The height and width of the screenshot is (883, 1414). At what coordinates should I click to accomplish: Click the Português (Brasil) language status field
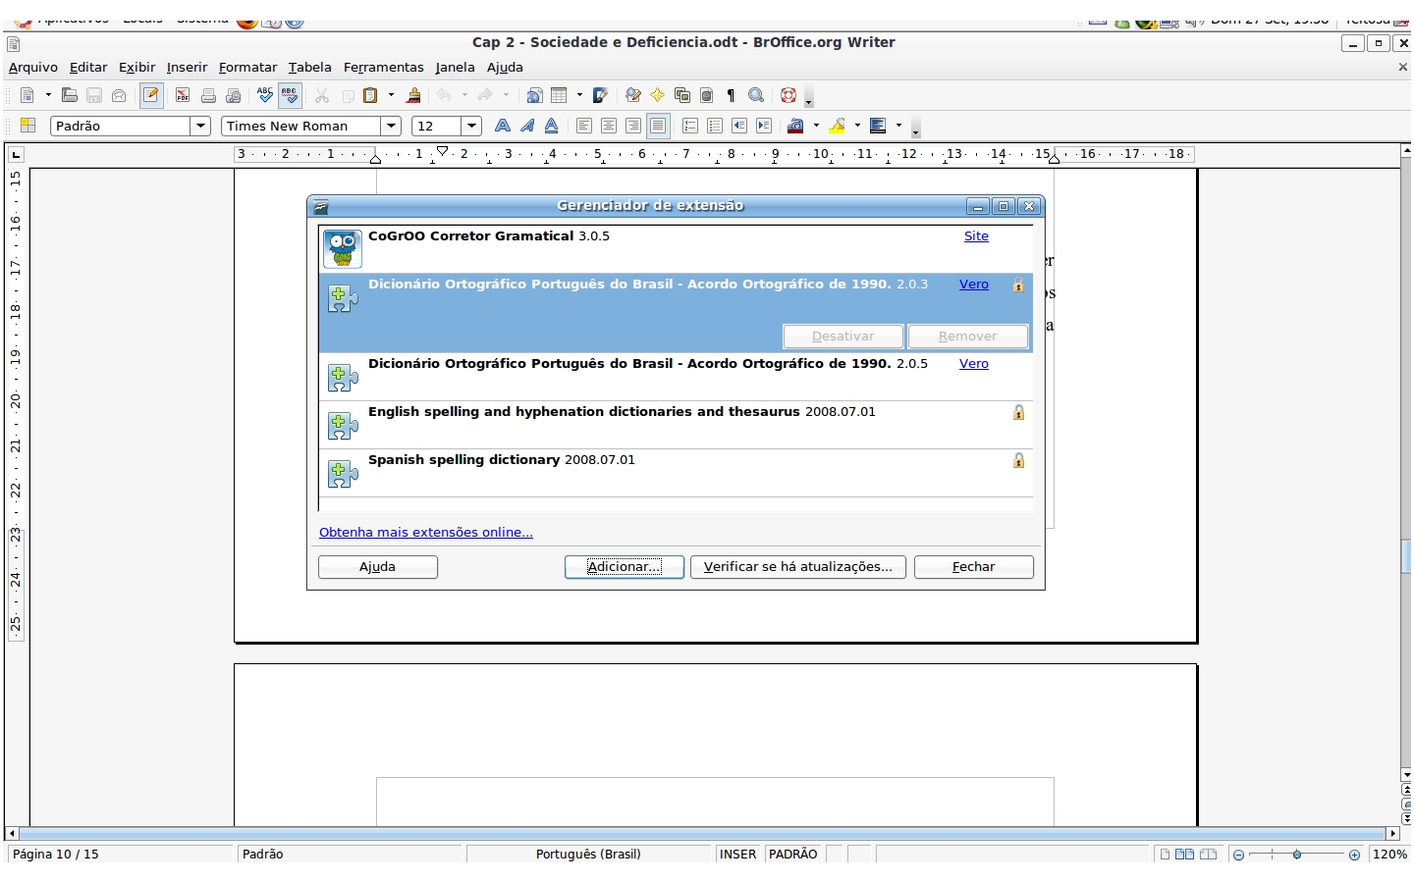pyautogui.click(x=589, y=855)
